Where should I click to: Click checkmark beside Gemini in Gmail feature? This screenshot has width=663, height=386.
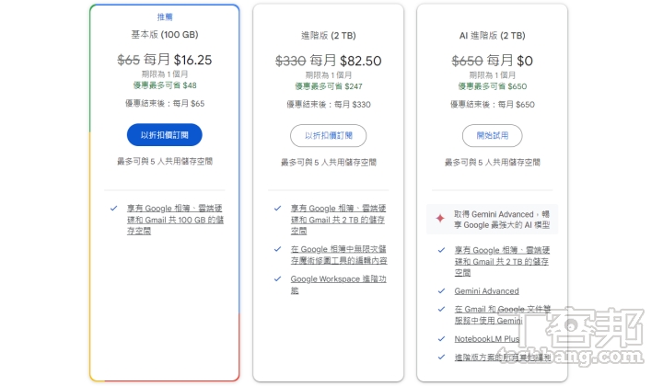(441, 309)
